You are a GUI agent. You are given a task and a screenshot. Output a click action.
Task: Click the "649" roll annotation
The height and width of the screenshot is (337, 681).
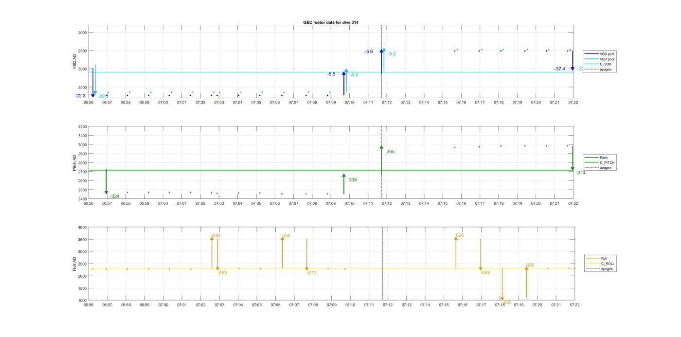coord(216,235)
